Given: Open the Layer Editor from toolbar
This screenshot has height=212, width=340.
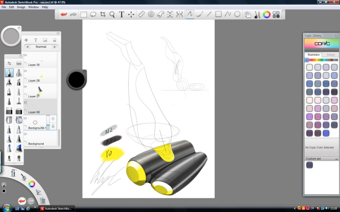Looking at the screenshot, I should click(248, 15).
